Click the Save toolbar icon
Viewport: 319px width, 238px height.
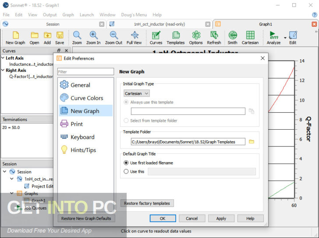click(60, 38)
